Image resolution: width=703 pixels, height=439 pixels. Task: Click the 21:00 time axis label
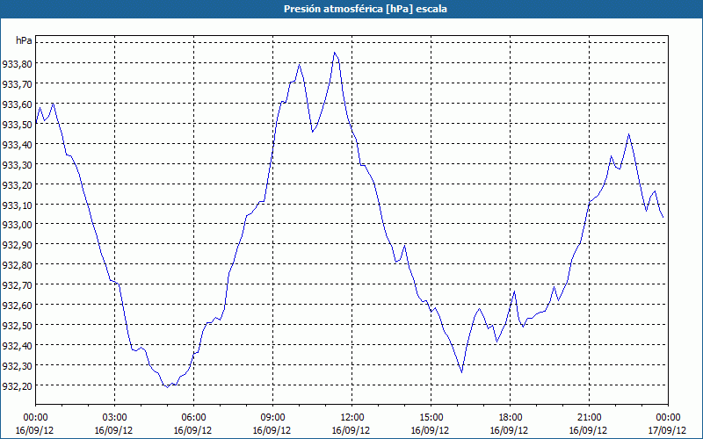pyautogui.click(x=589, y=418)
